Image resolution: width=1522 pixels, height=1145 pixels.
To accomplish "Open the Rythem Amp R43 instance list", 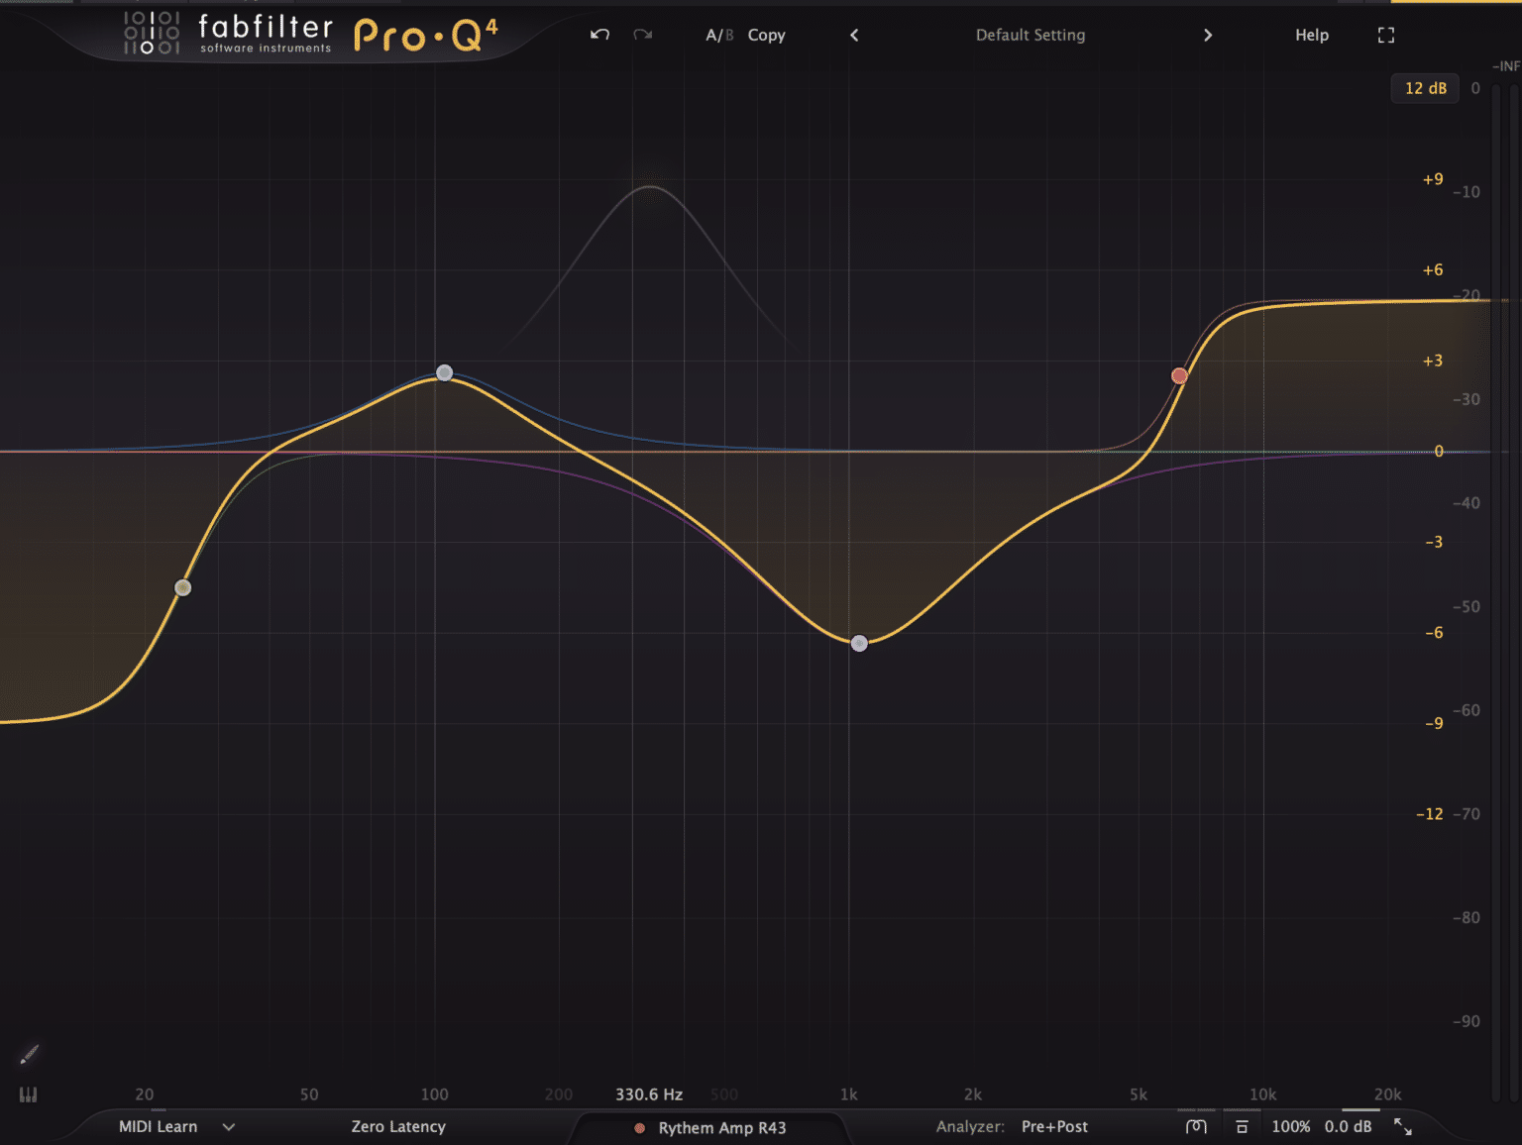I will [710, 1127].
